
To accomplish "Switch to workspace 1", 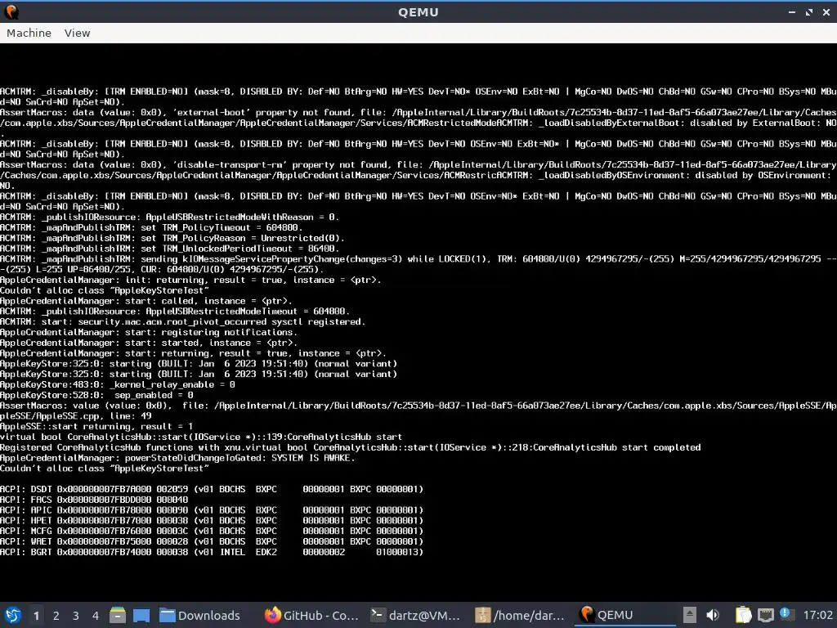I will (x=36, y=616).
